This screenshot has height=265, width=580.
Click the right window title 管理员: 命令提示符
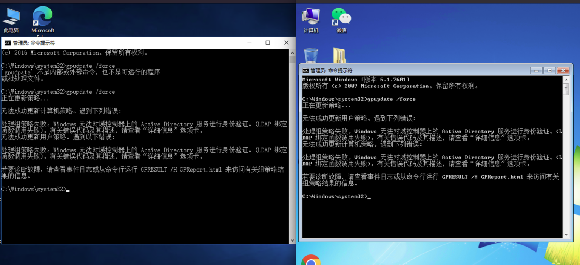tap(332, 70)
